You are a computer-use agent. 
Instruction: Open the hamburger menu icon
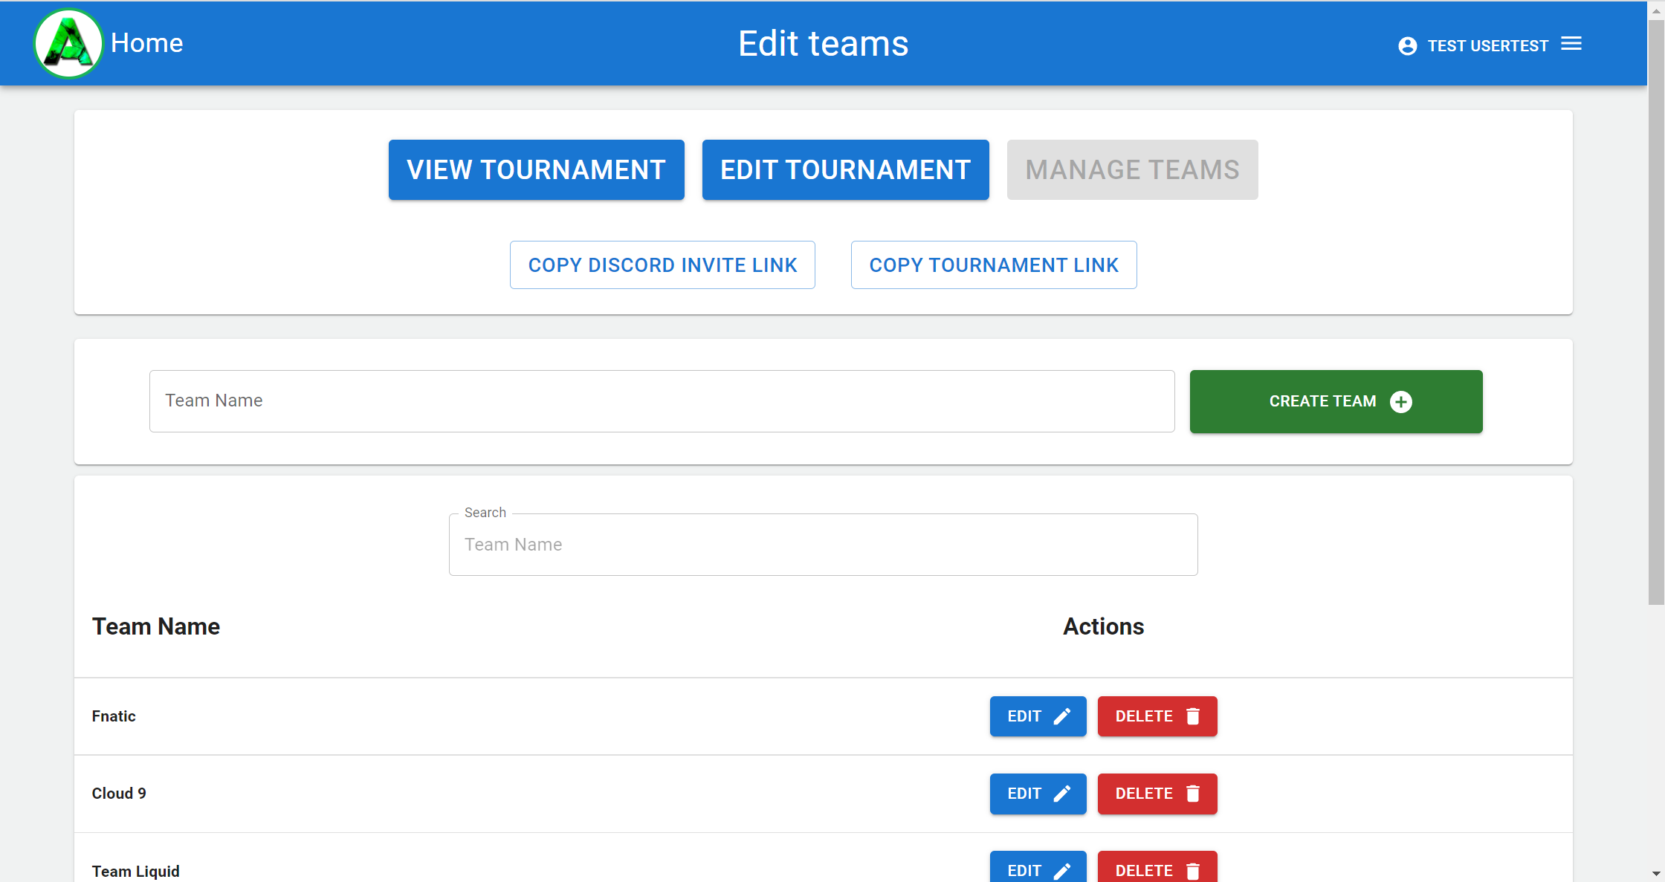point(1571,44)
